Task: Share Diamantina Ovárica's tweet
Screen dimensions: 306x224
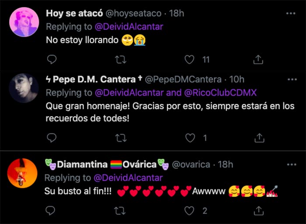Action: click(258, 211)
